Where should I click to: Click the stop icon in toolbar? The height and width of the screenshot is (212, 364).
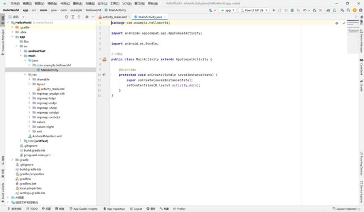pyautogui.click(x=320, y=11)
